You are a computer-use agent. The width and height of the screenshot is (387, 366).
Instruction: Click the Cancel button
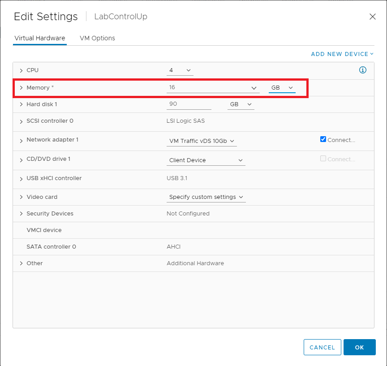322,347
